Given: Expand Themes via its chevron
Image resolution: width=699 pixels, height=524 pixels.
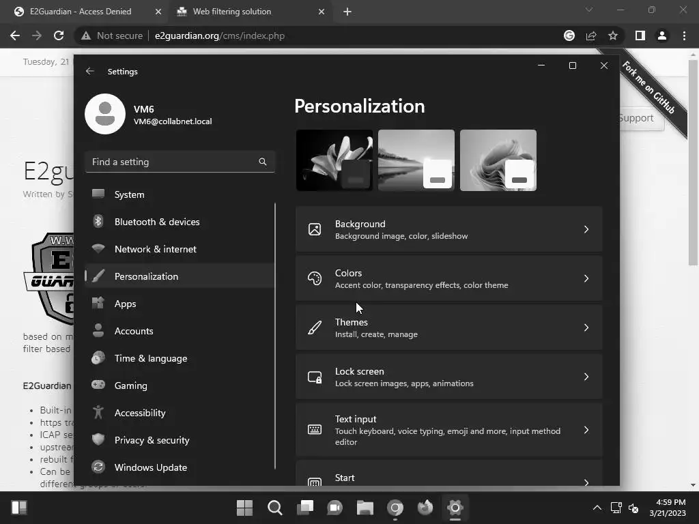Looking at the screenshot, I should coord(586,327).
